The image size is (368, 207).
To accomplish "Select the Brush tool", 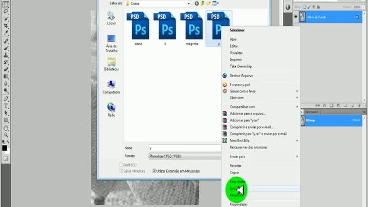I will tap(6, 48).
